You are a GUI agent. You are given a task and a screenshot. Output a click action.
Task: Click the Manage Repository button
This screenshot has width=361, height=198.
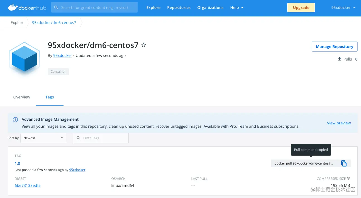click(334, 47)
